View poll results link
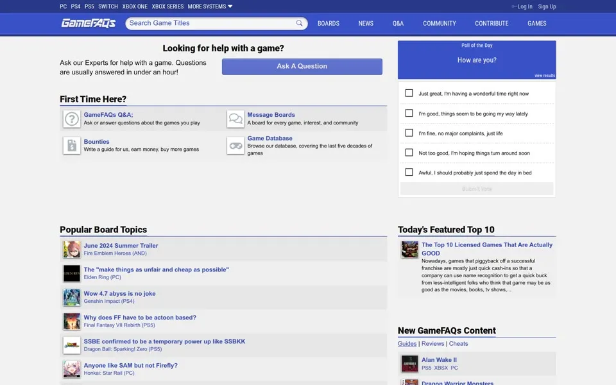 pos(545,76)
